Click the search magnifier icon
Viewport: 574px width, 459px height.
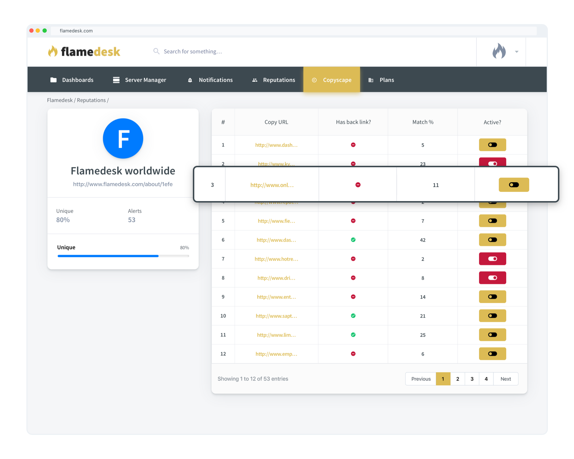pyautogui.click(x=156, y=51)
